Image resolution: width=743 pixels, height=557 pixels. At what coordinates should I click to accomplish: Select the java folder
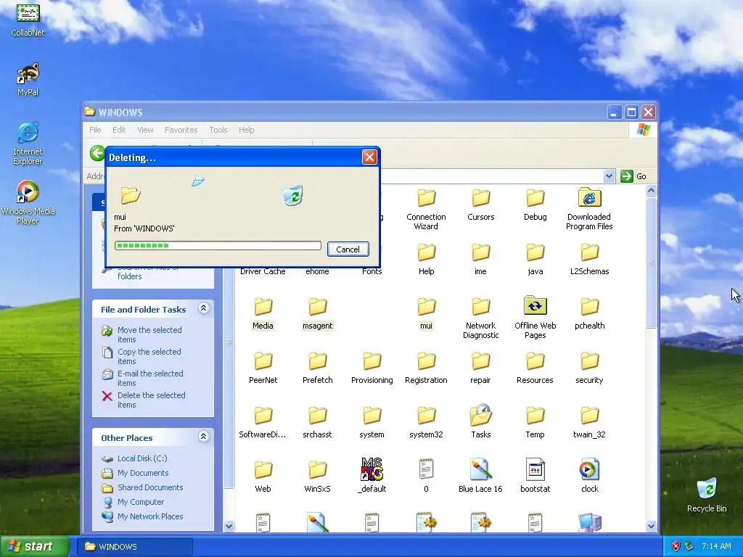(535, 259)
